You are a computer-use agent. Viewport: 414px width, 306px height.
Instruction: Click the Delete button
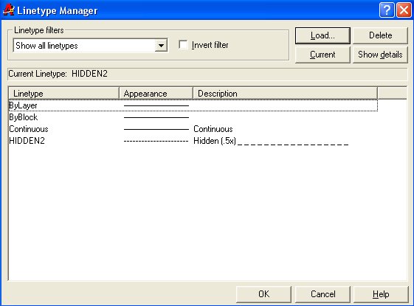tap(380, 35)
